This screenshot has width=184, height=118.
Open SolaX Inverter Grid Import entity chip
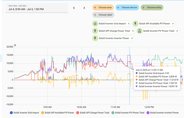tap(112, 24)
